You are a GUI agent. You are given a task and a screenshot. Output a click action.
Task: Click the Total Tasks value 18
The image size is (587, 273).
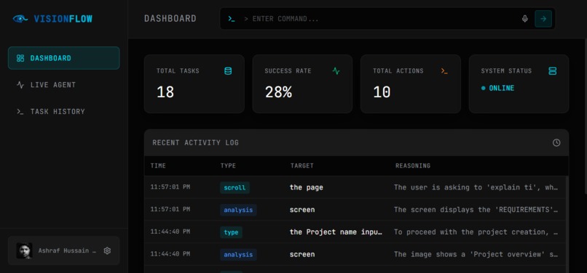[165, 92]
